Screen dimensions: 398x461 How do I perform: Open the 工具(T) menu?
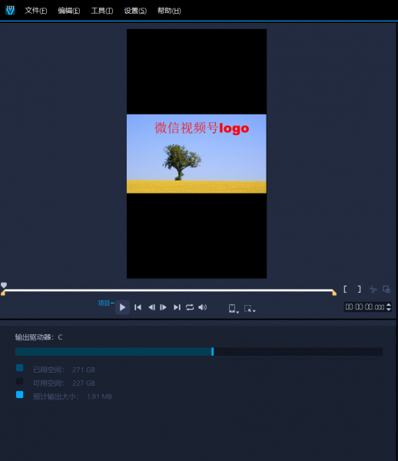click(x=102, y=11)
